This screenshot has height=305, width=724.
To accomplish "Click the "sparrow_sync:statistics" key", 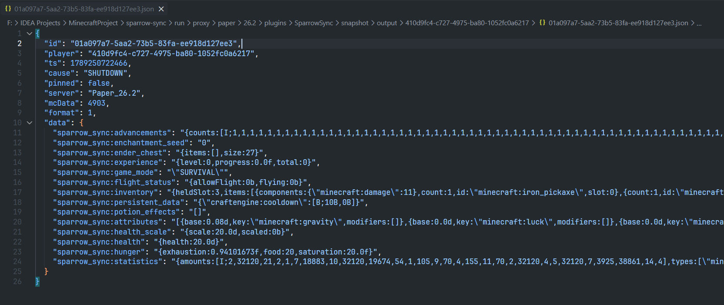I will click(x=107, y=261).
